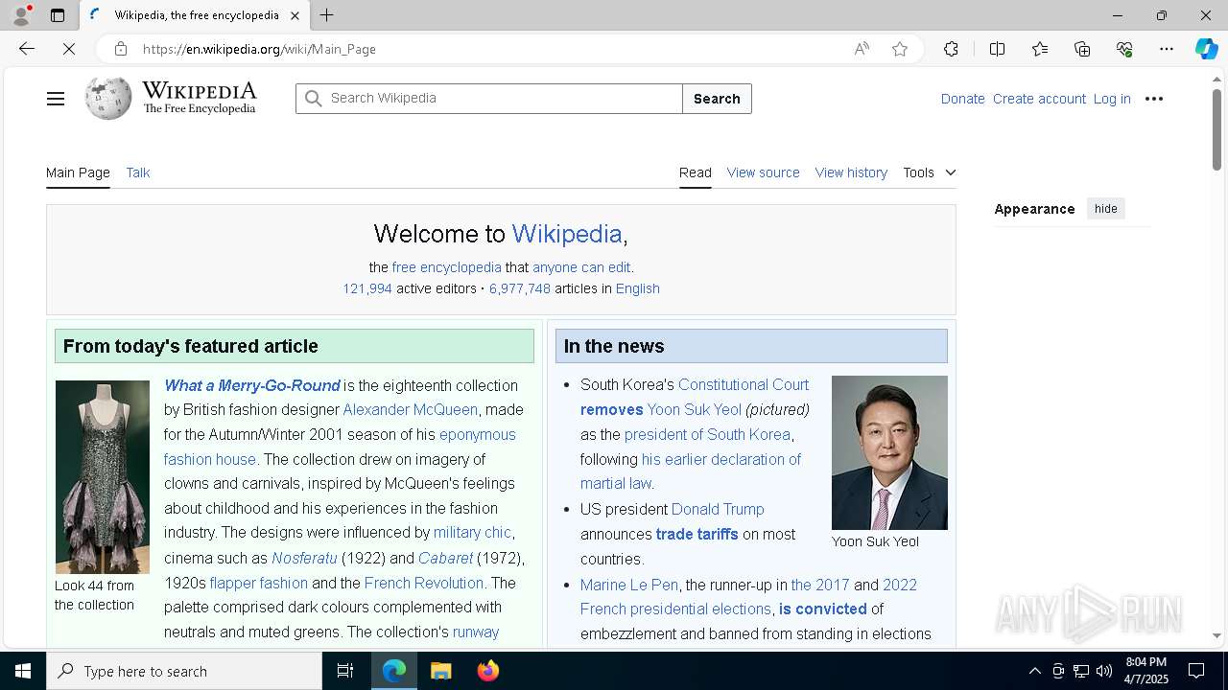Viewport: 1228px width, 690px height.
Task: Click the French Revolution link
Action: (424, 583)
